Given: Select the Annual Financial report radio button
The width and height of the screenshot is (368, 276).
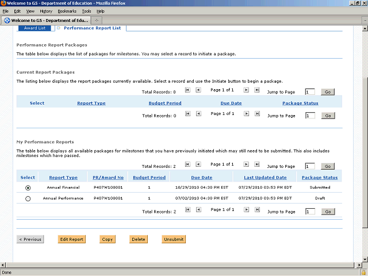Looking at the screenshot, I should tap(28, 187).
